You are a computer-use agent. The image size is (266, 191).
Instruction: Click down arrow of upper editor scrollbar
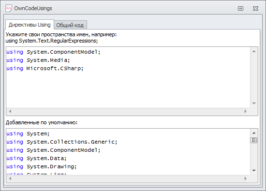pyautogui.click(x=254, y=103)
